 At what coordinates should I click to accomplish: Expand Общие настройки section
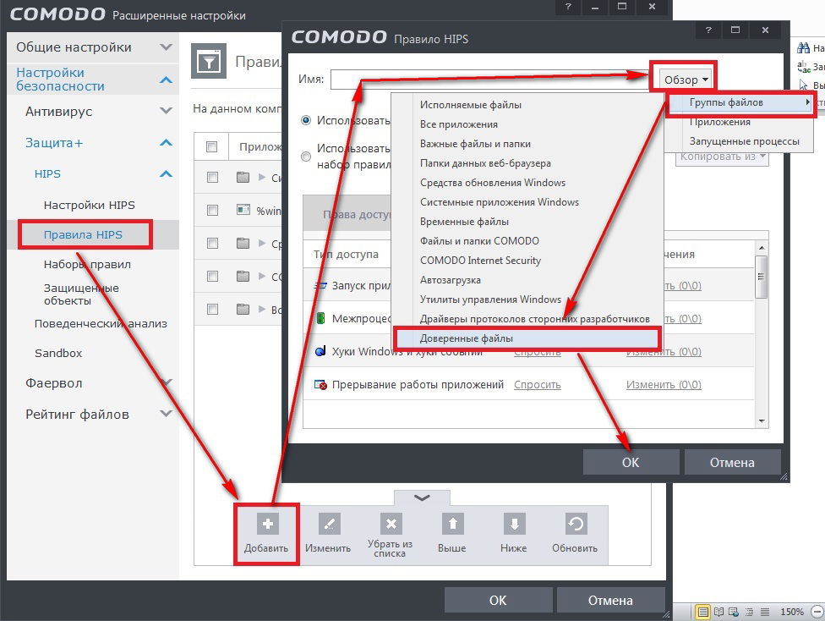point(167,47)
